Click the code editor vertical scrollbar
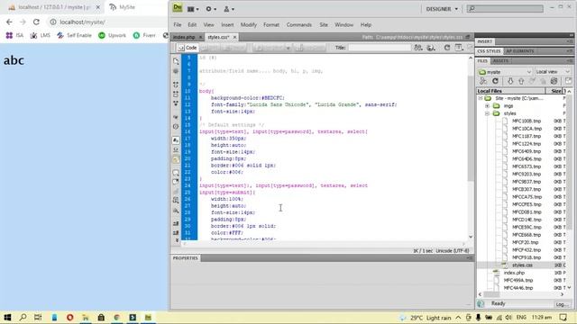Viewport: 577px width, 324px height. (x=471, y=128)
